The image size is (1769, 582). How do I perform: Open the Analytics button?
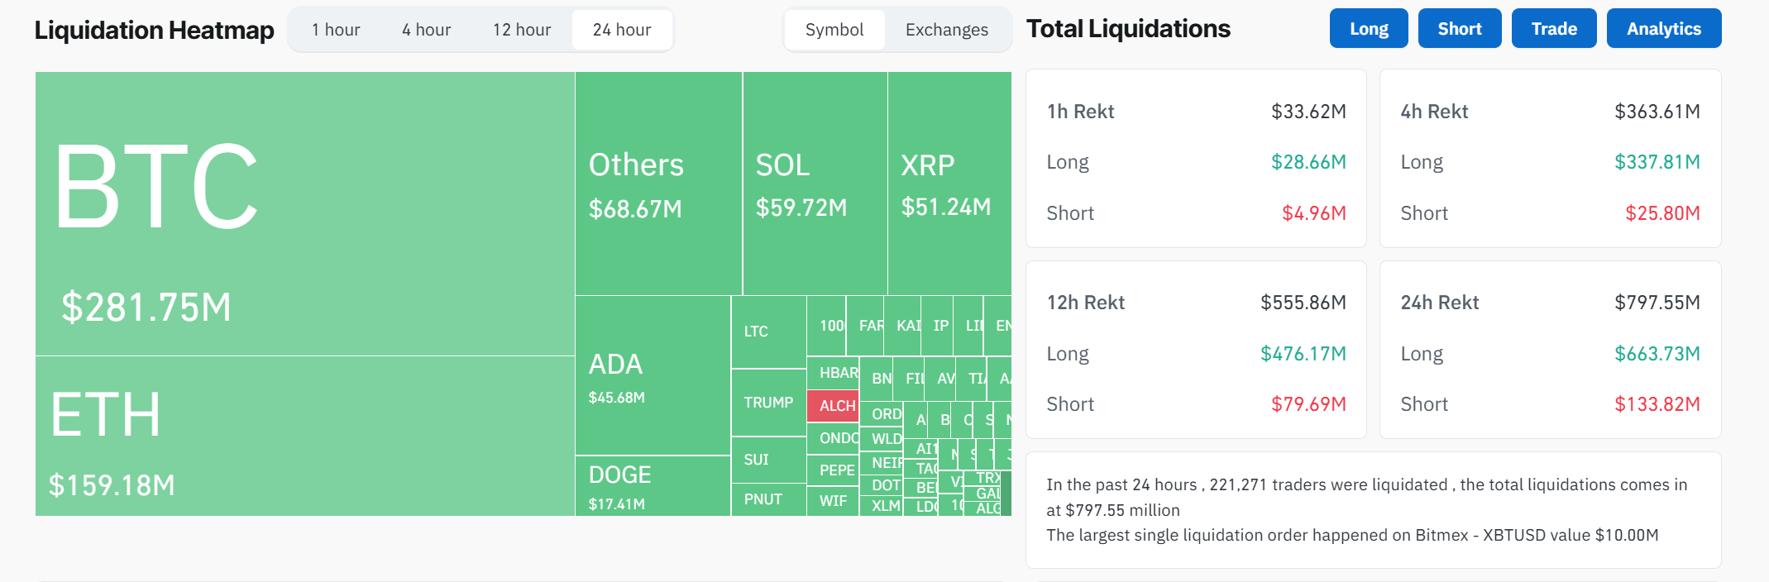pyautogui.click(x=1663, y=29)
